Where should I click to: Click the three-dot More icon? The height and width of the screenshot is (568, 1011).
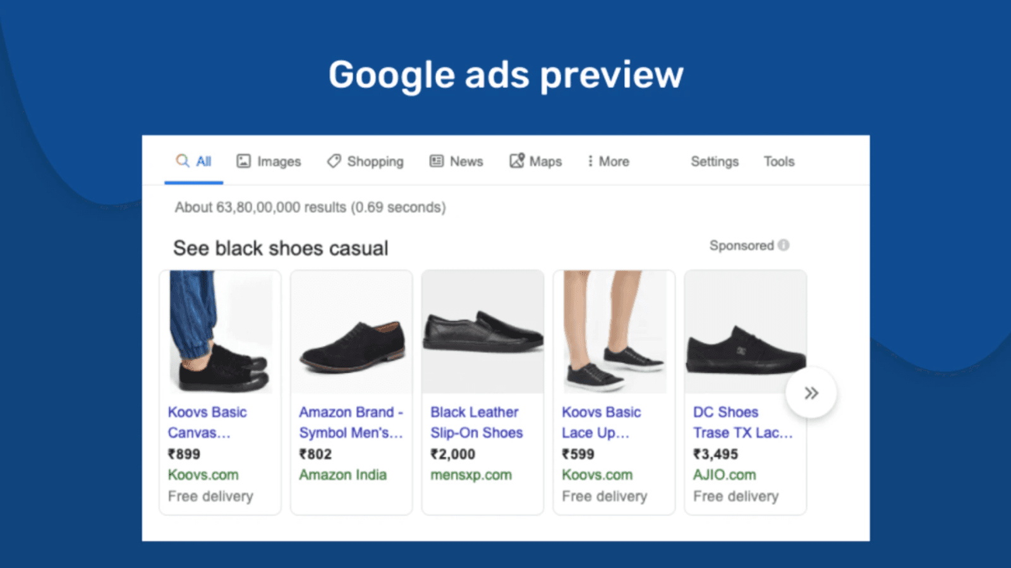tap(590, 162)
